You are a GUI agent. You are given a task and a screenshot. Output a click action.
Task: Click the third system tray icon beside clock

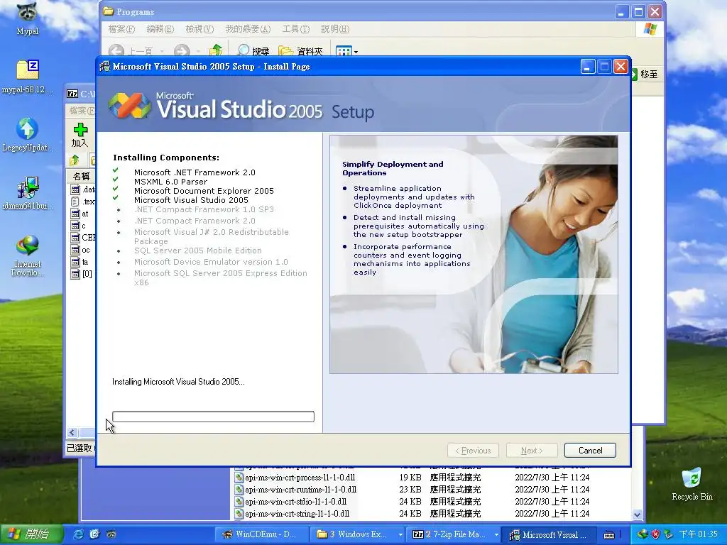tap(668, 534)
